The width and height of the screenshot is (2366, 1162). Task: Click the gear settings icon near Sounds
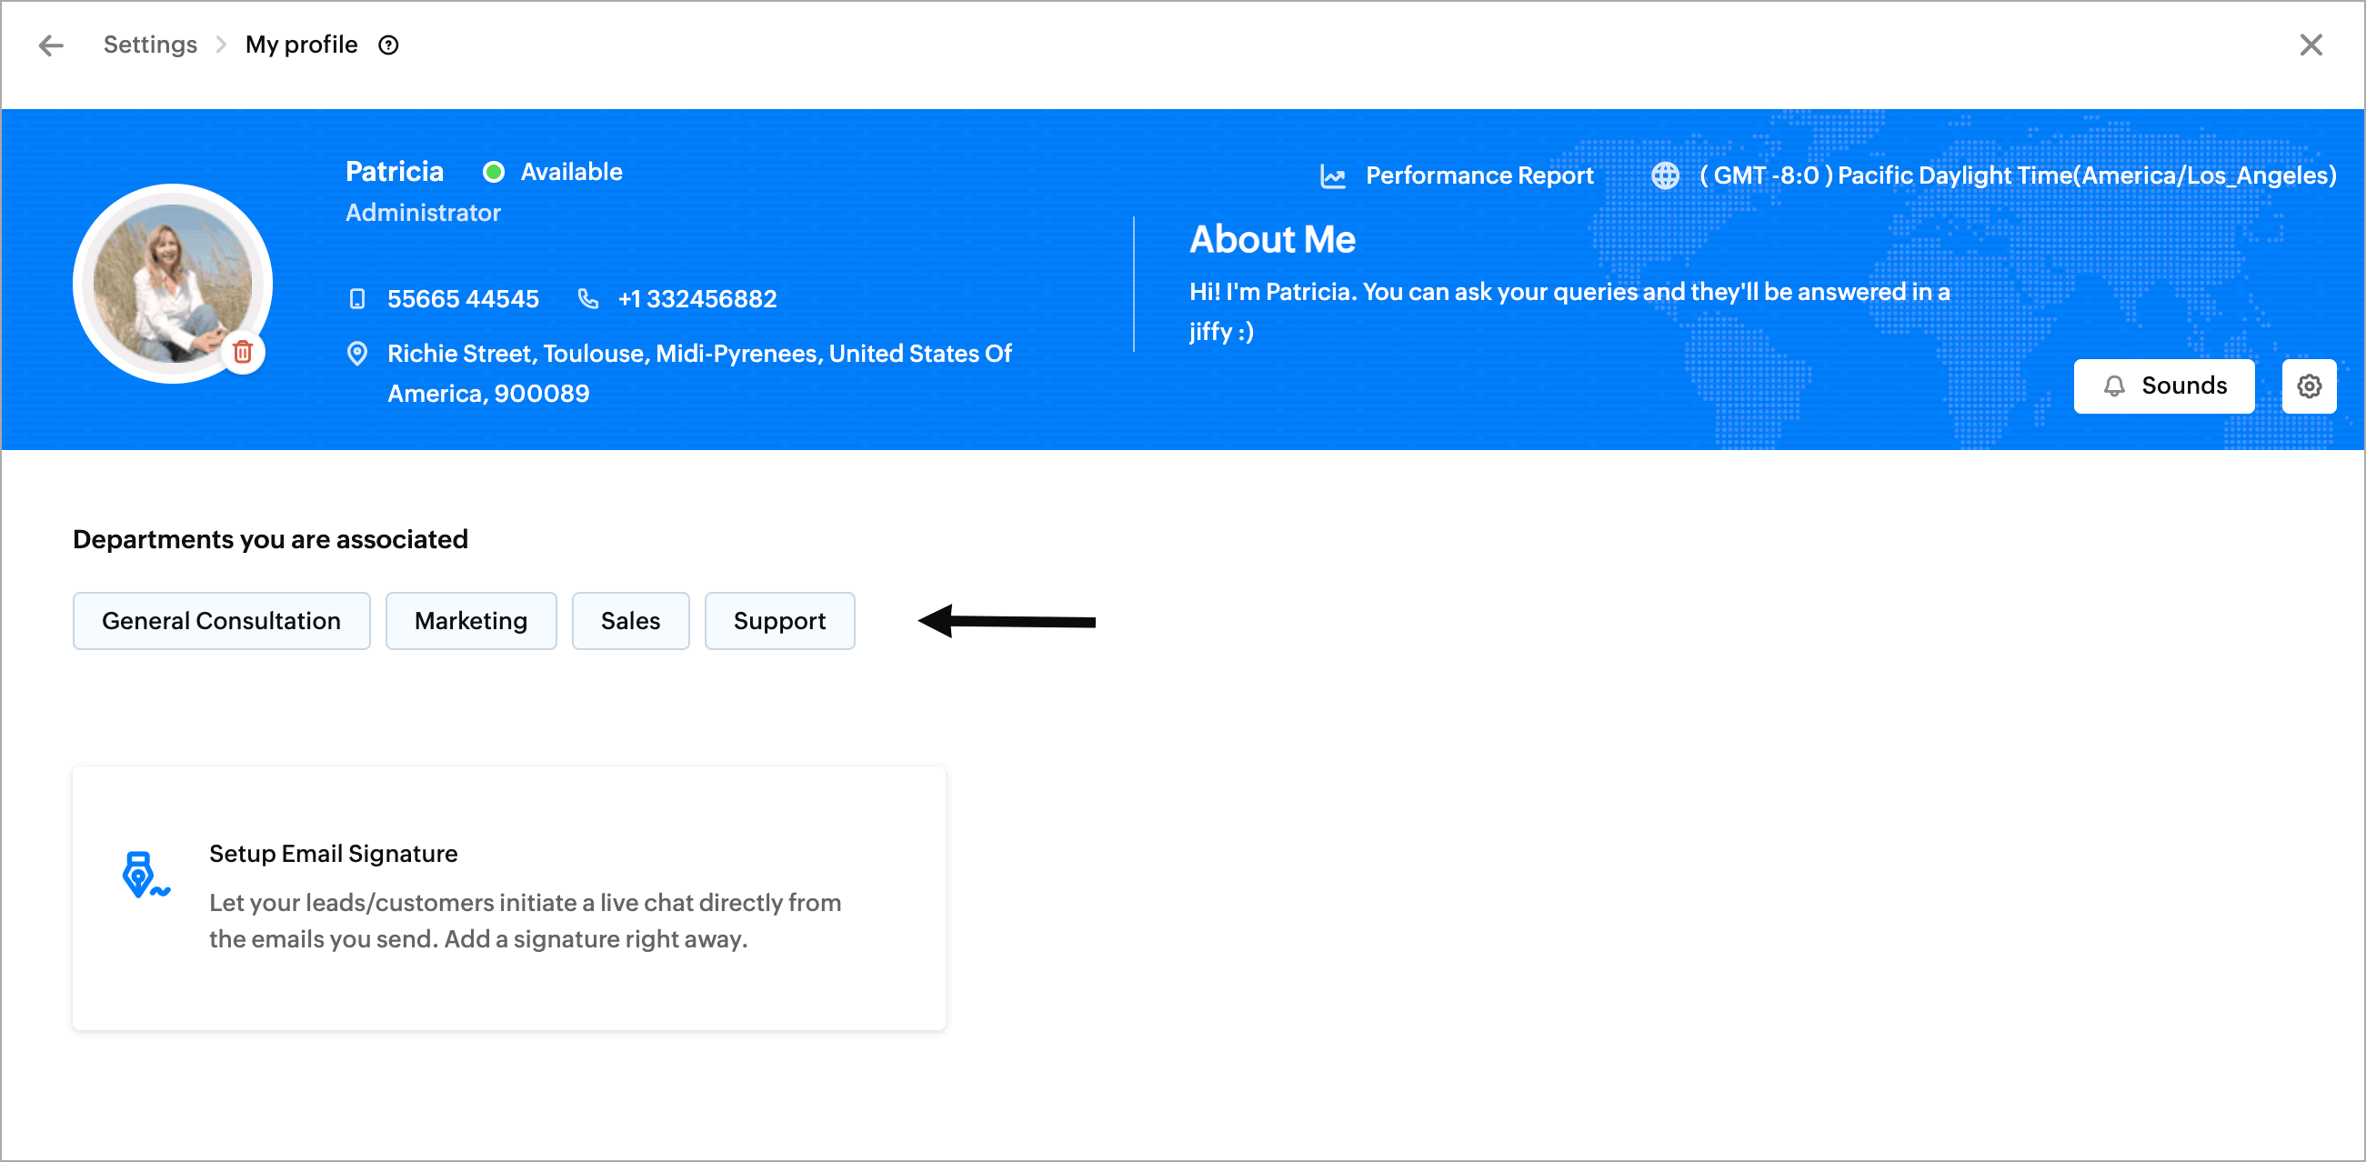tap(2309, 386)
